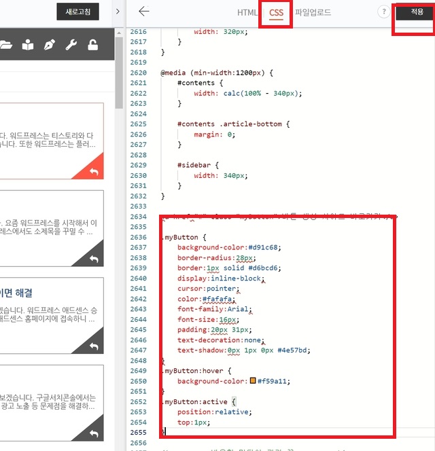Click the .myButton { selector line

click(x=185, y=237)
